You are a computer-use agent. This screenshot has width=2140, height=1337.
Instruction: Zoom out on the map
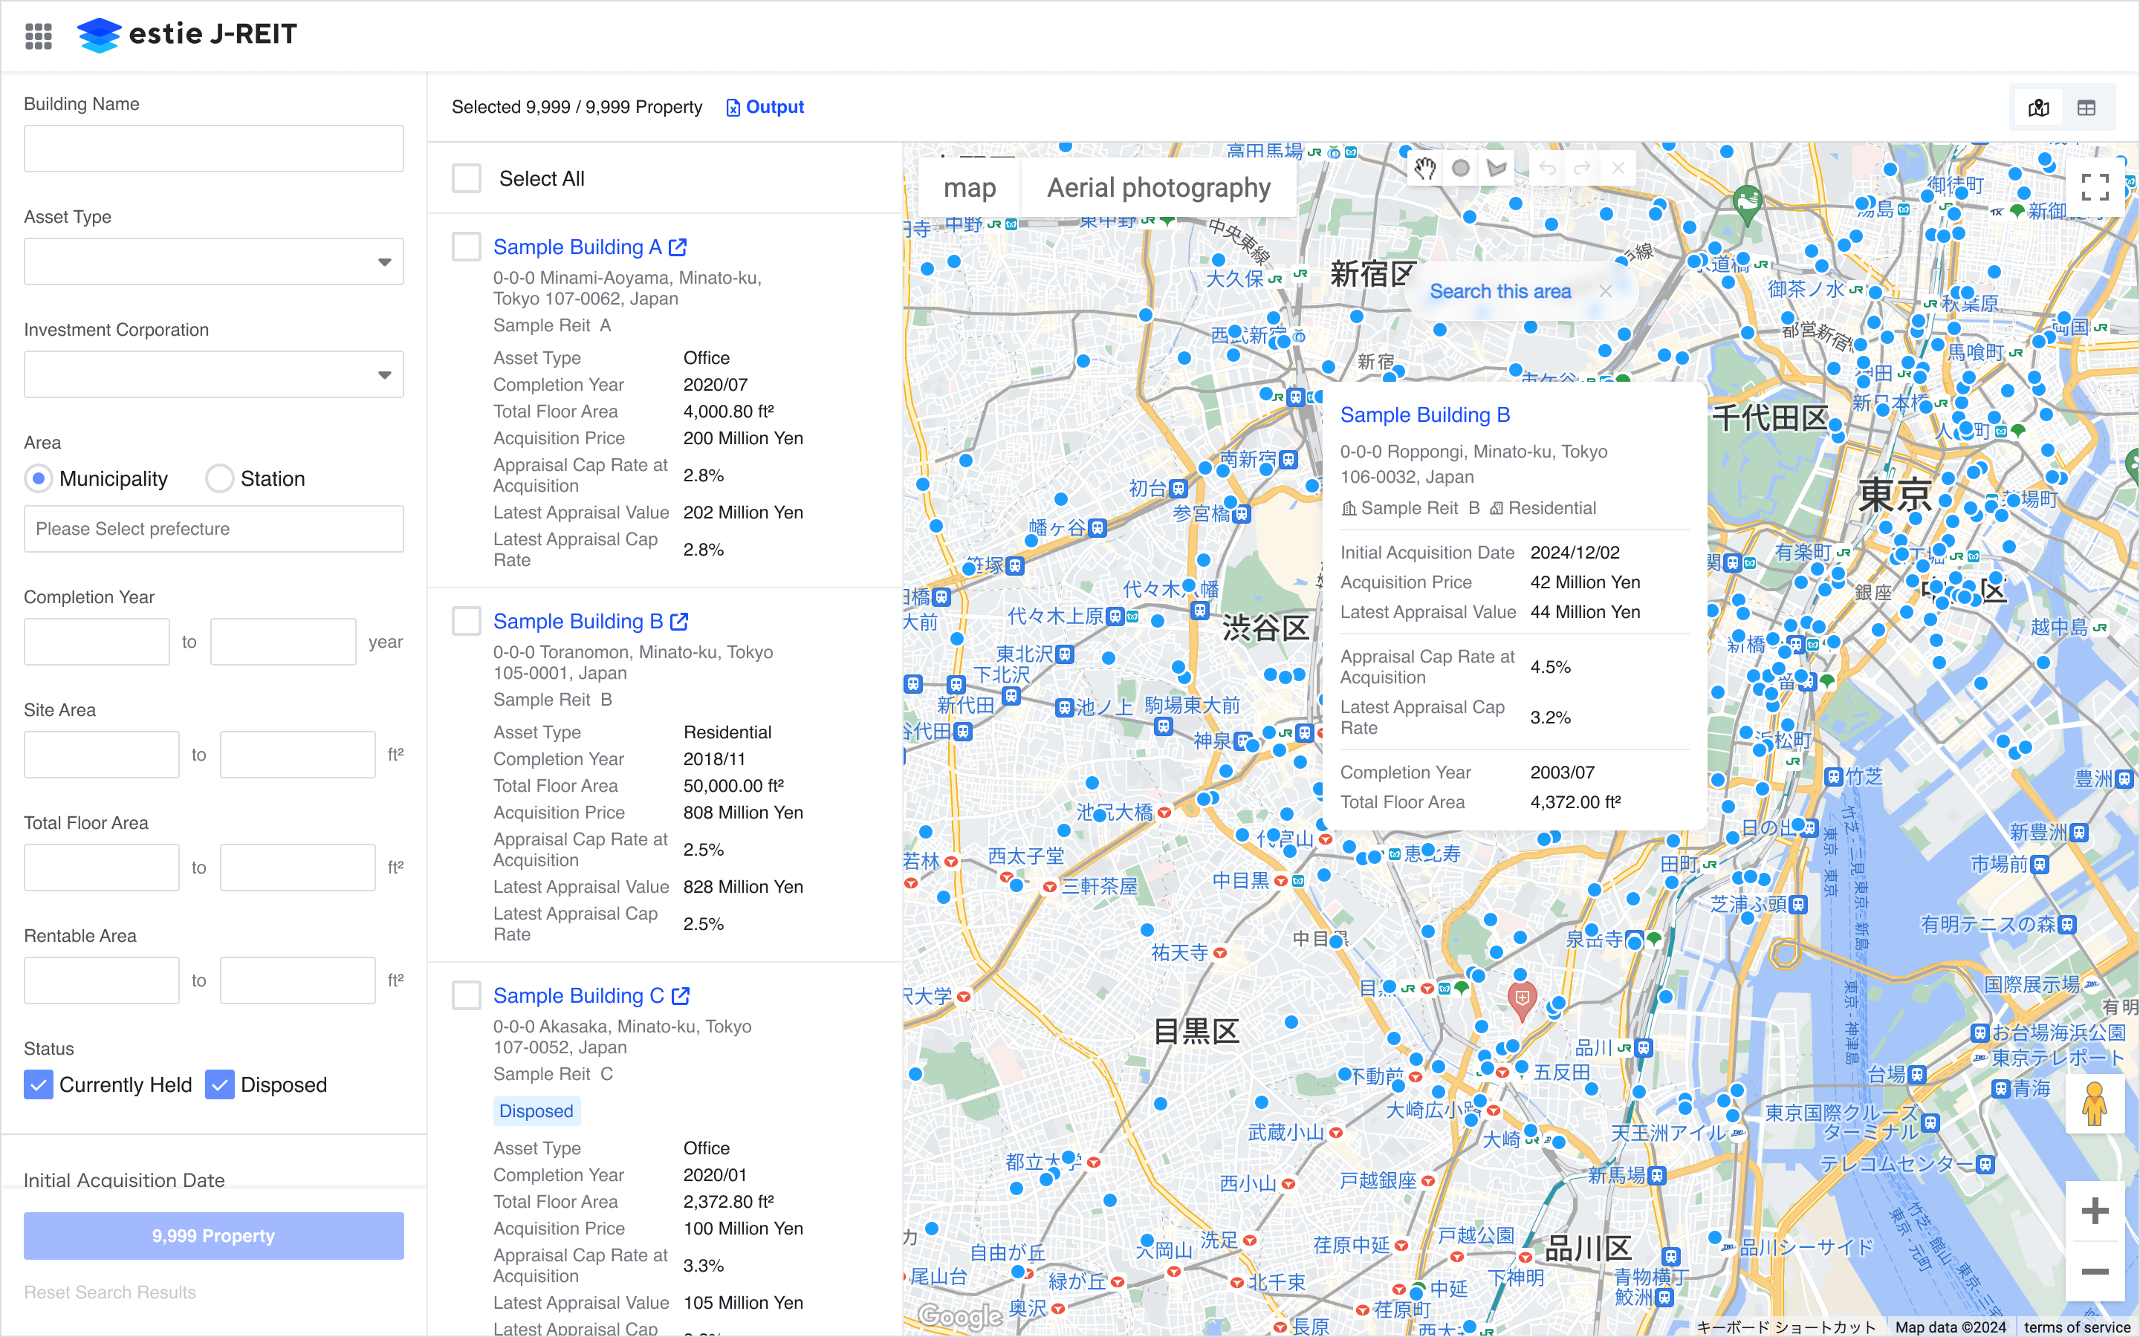click(x=2095, y=1272)
